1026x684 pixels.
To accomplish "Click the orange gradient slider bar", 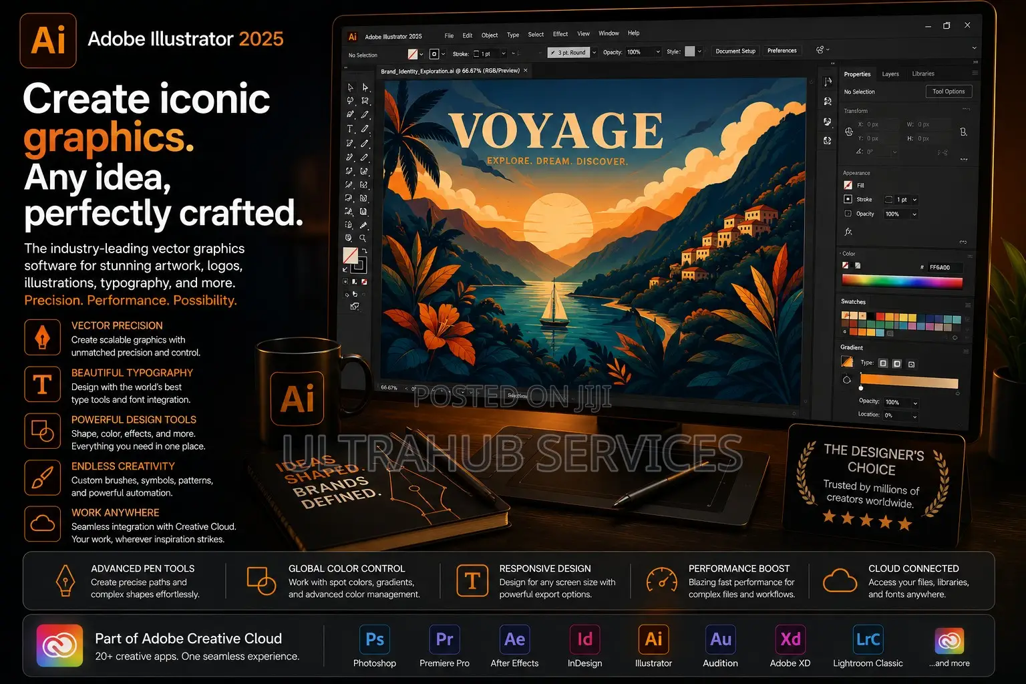I will coord(909,382).
